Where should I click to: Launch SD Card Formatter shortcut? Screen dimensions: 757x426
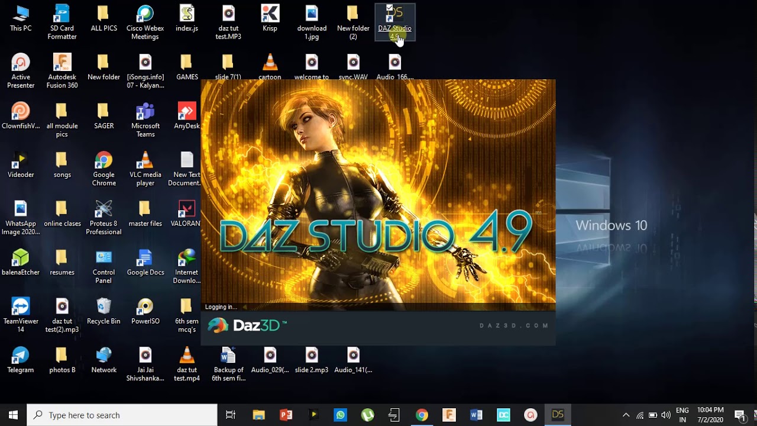pyautogui.click(x=62, y=22)
